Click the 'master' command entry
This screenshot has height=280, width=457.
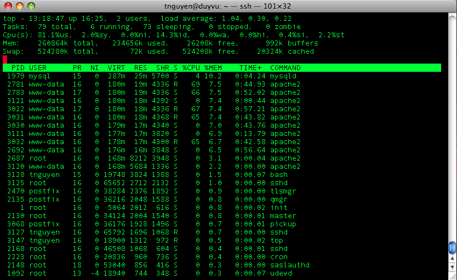(x=283, y=216)
